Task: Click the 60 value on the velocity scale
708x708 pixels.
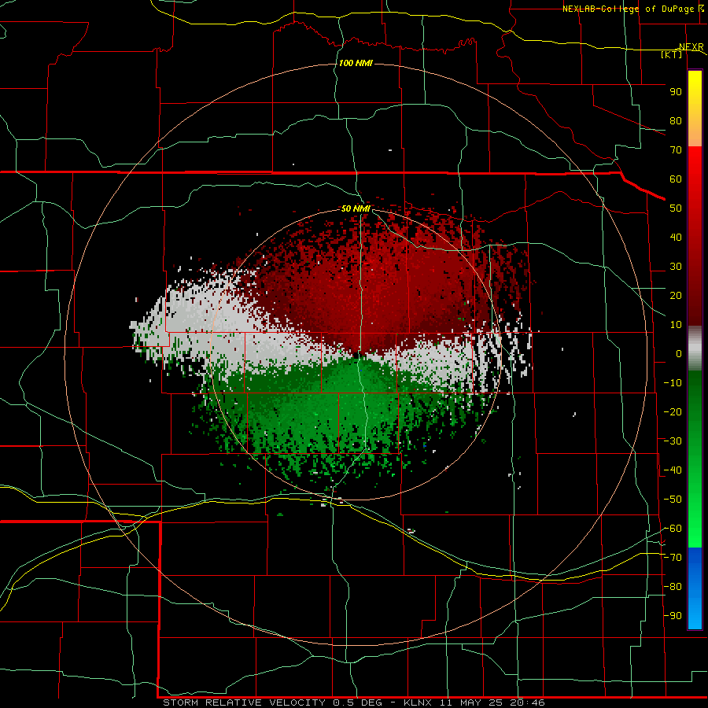Action: point(676,179)
